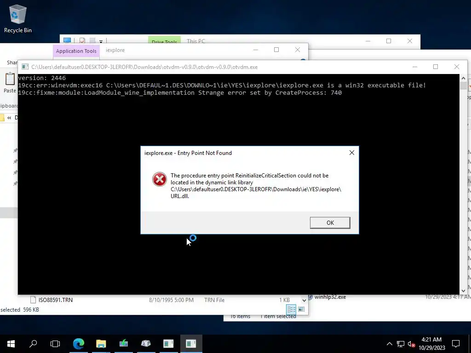Image resolution: width=471 pixels, height=353 pixels.
Task: Maximize the otvdm.exe console window
Action: coord(435,67)
